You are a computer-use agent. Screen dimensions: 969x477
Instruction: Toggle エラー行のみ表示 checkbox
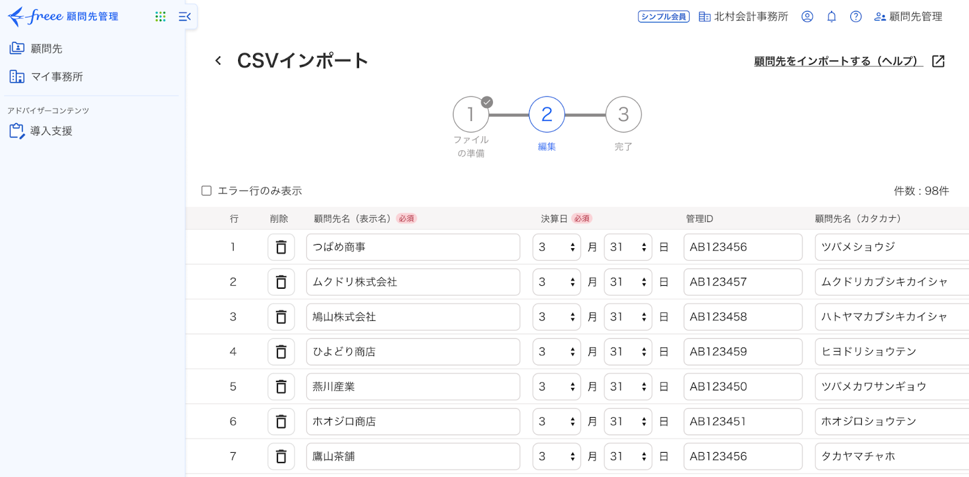point(207,191)
